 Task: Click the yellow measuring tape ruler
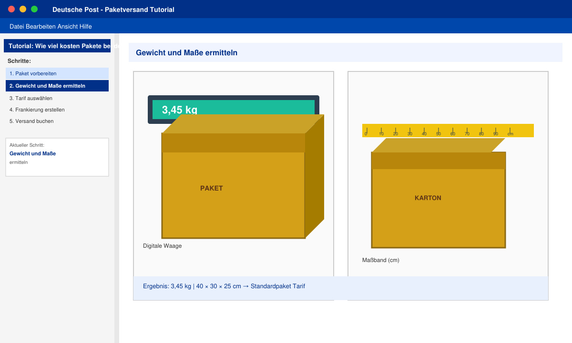(x=448, y=131)
